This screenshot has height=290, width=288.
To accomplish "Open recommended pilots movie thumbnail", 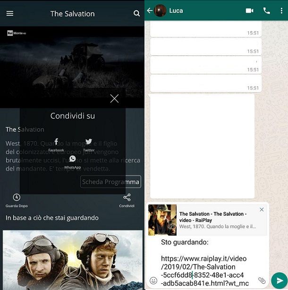I will tap(73, 259).
